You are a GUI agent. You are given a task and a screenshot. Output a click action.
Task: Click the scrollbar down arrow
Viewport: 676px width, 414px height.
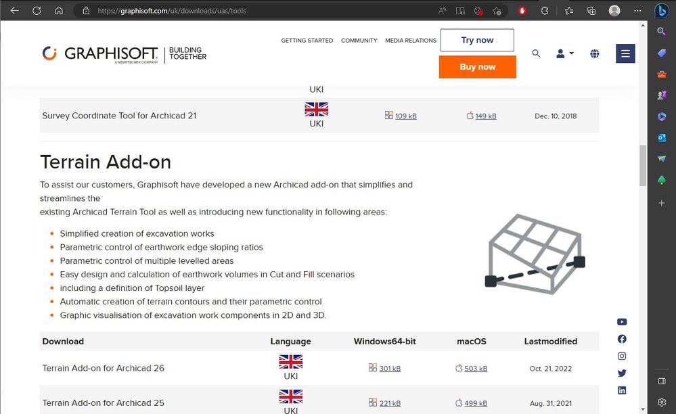click(x=643, y=410)
